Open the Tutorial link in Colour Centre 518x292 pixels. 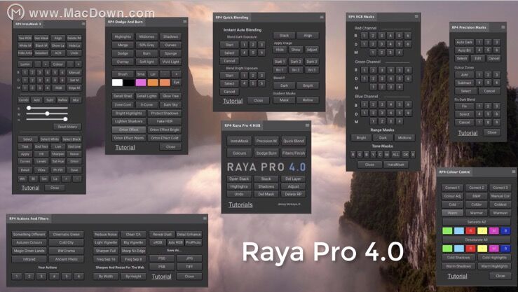tap(457, 276)
